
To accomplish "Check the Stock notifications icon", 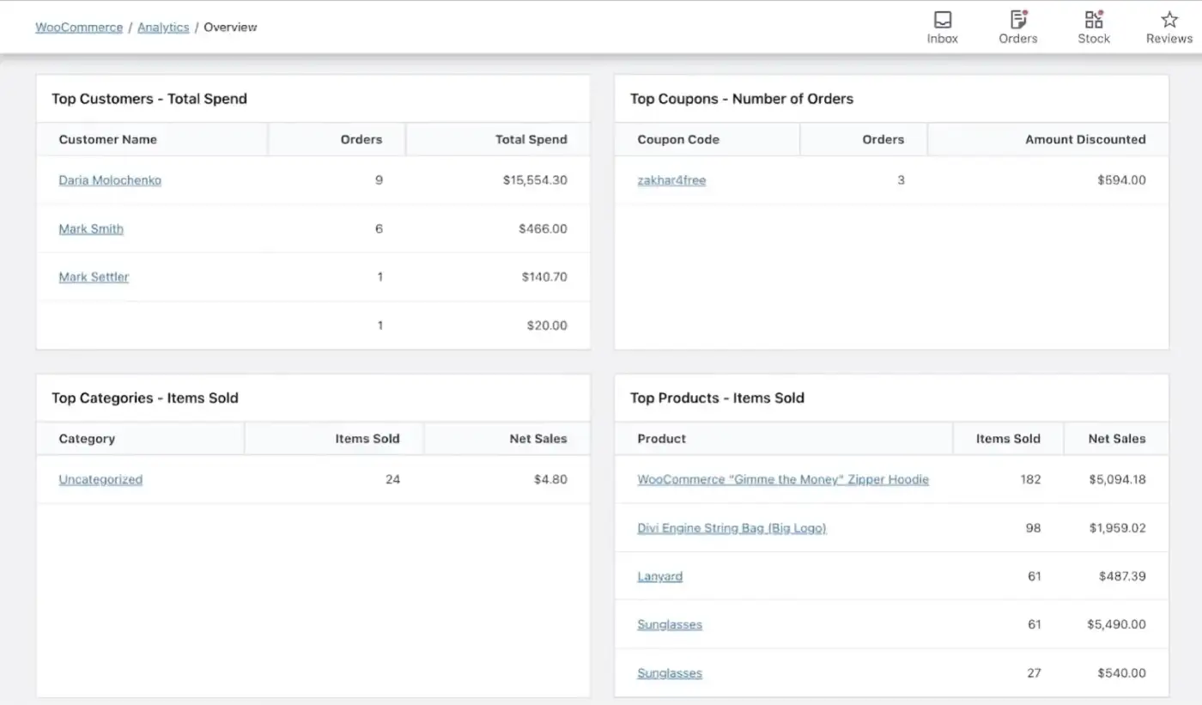I will [x=1093, y=26].
